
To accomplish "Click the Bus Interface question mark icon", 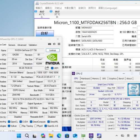I will point(59,77).
